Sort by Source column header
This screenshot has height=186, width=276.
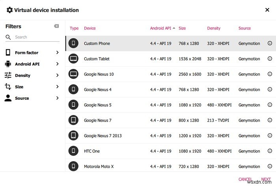(244, 28)
